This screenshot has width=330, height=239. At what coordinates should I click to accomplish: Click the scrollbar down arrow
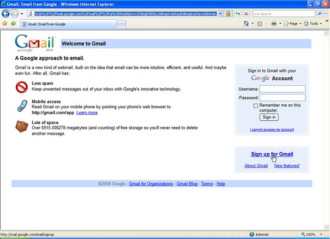click(x=326, y=227)
